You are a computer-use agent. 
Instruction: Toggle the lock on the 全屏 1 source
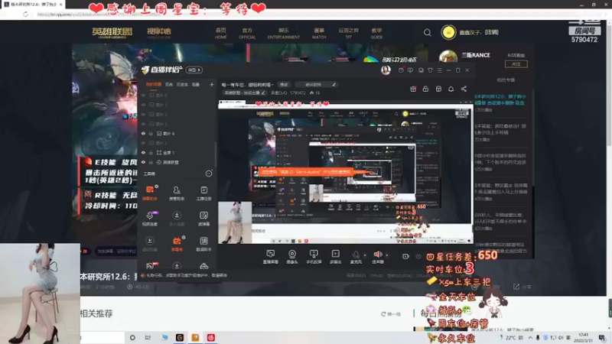coord(151,152)
